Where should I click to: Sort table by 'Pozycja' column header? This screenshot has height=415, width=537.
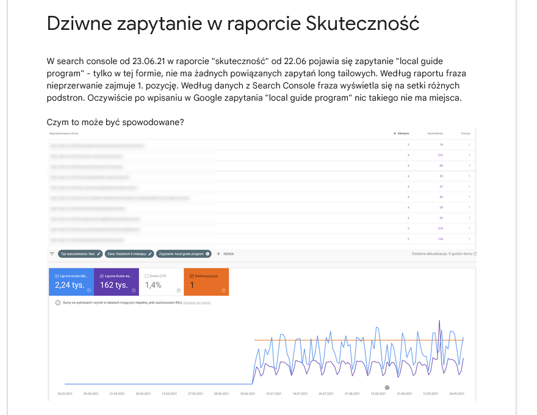tap(466, 132)
